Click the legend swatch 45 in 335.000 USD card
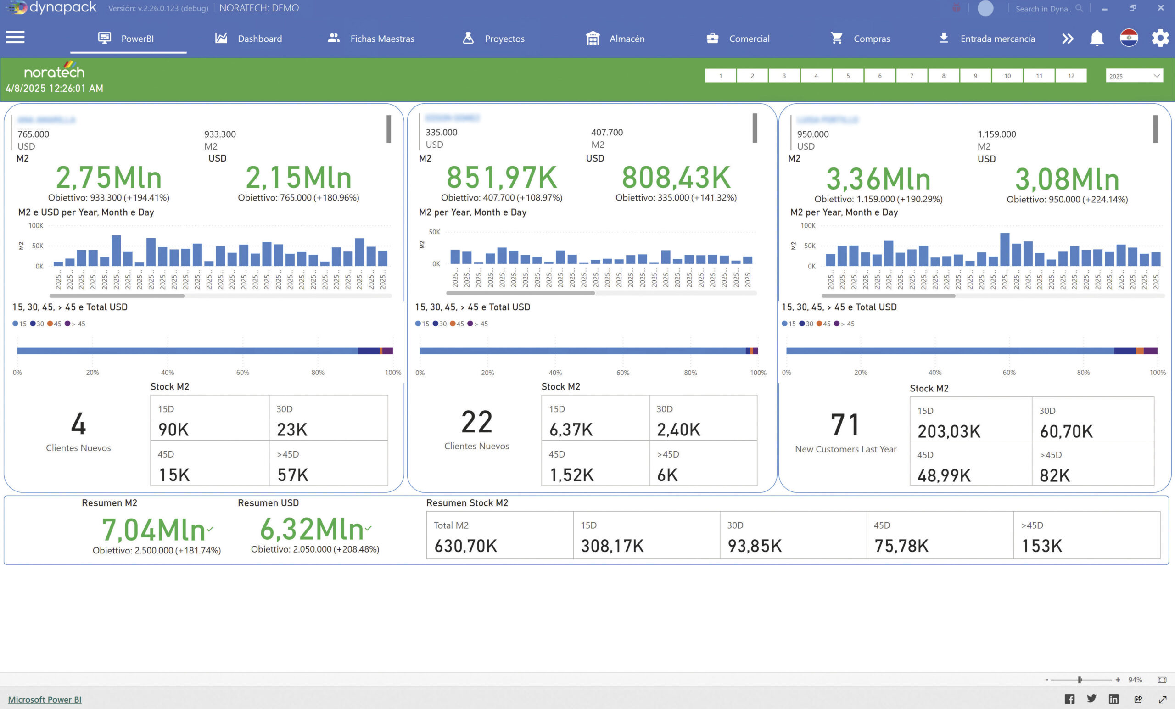Viewport: 1175px width, 709px height. (453, 324)
